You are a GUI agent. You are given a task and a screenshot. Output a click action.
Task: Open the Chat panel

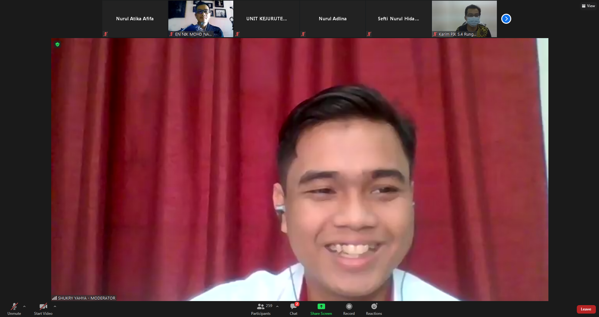pos(294,307)
